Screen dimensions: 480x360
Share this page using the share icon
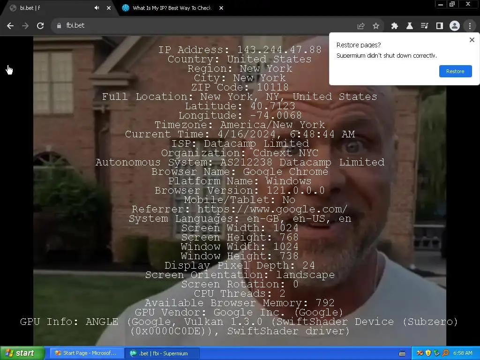coord(361,26)
